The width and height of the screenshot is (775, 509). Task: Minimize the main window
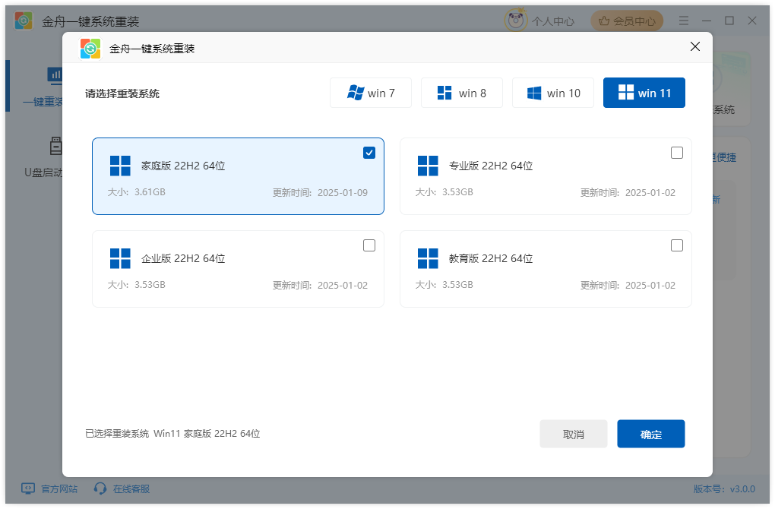coord(707,21)
